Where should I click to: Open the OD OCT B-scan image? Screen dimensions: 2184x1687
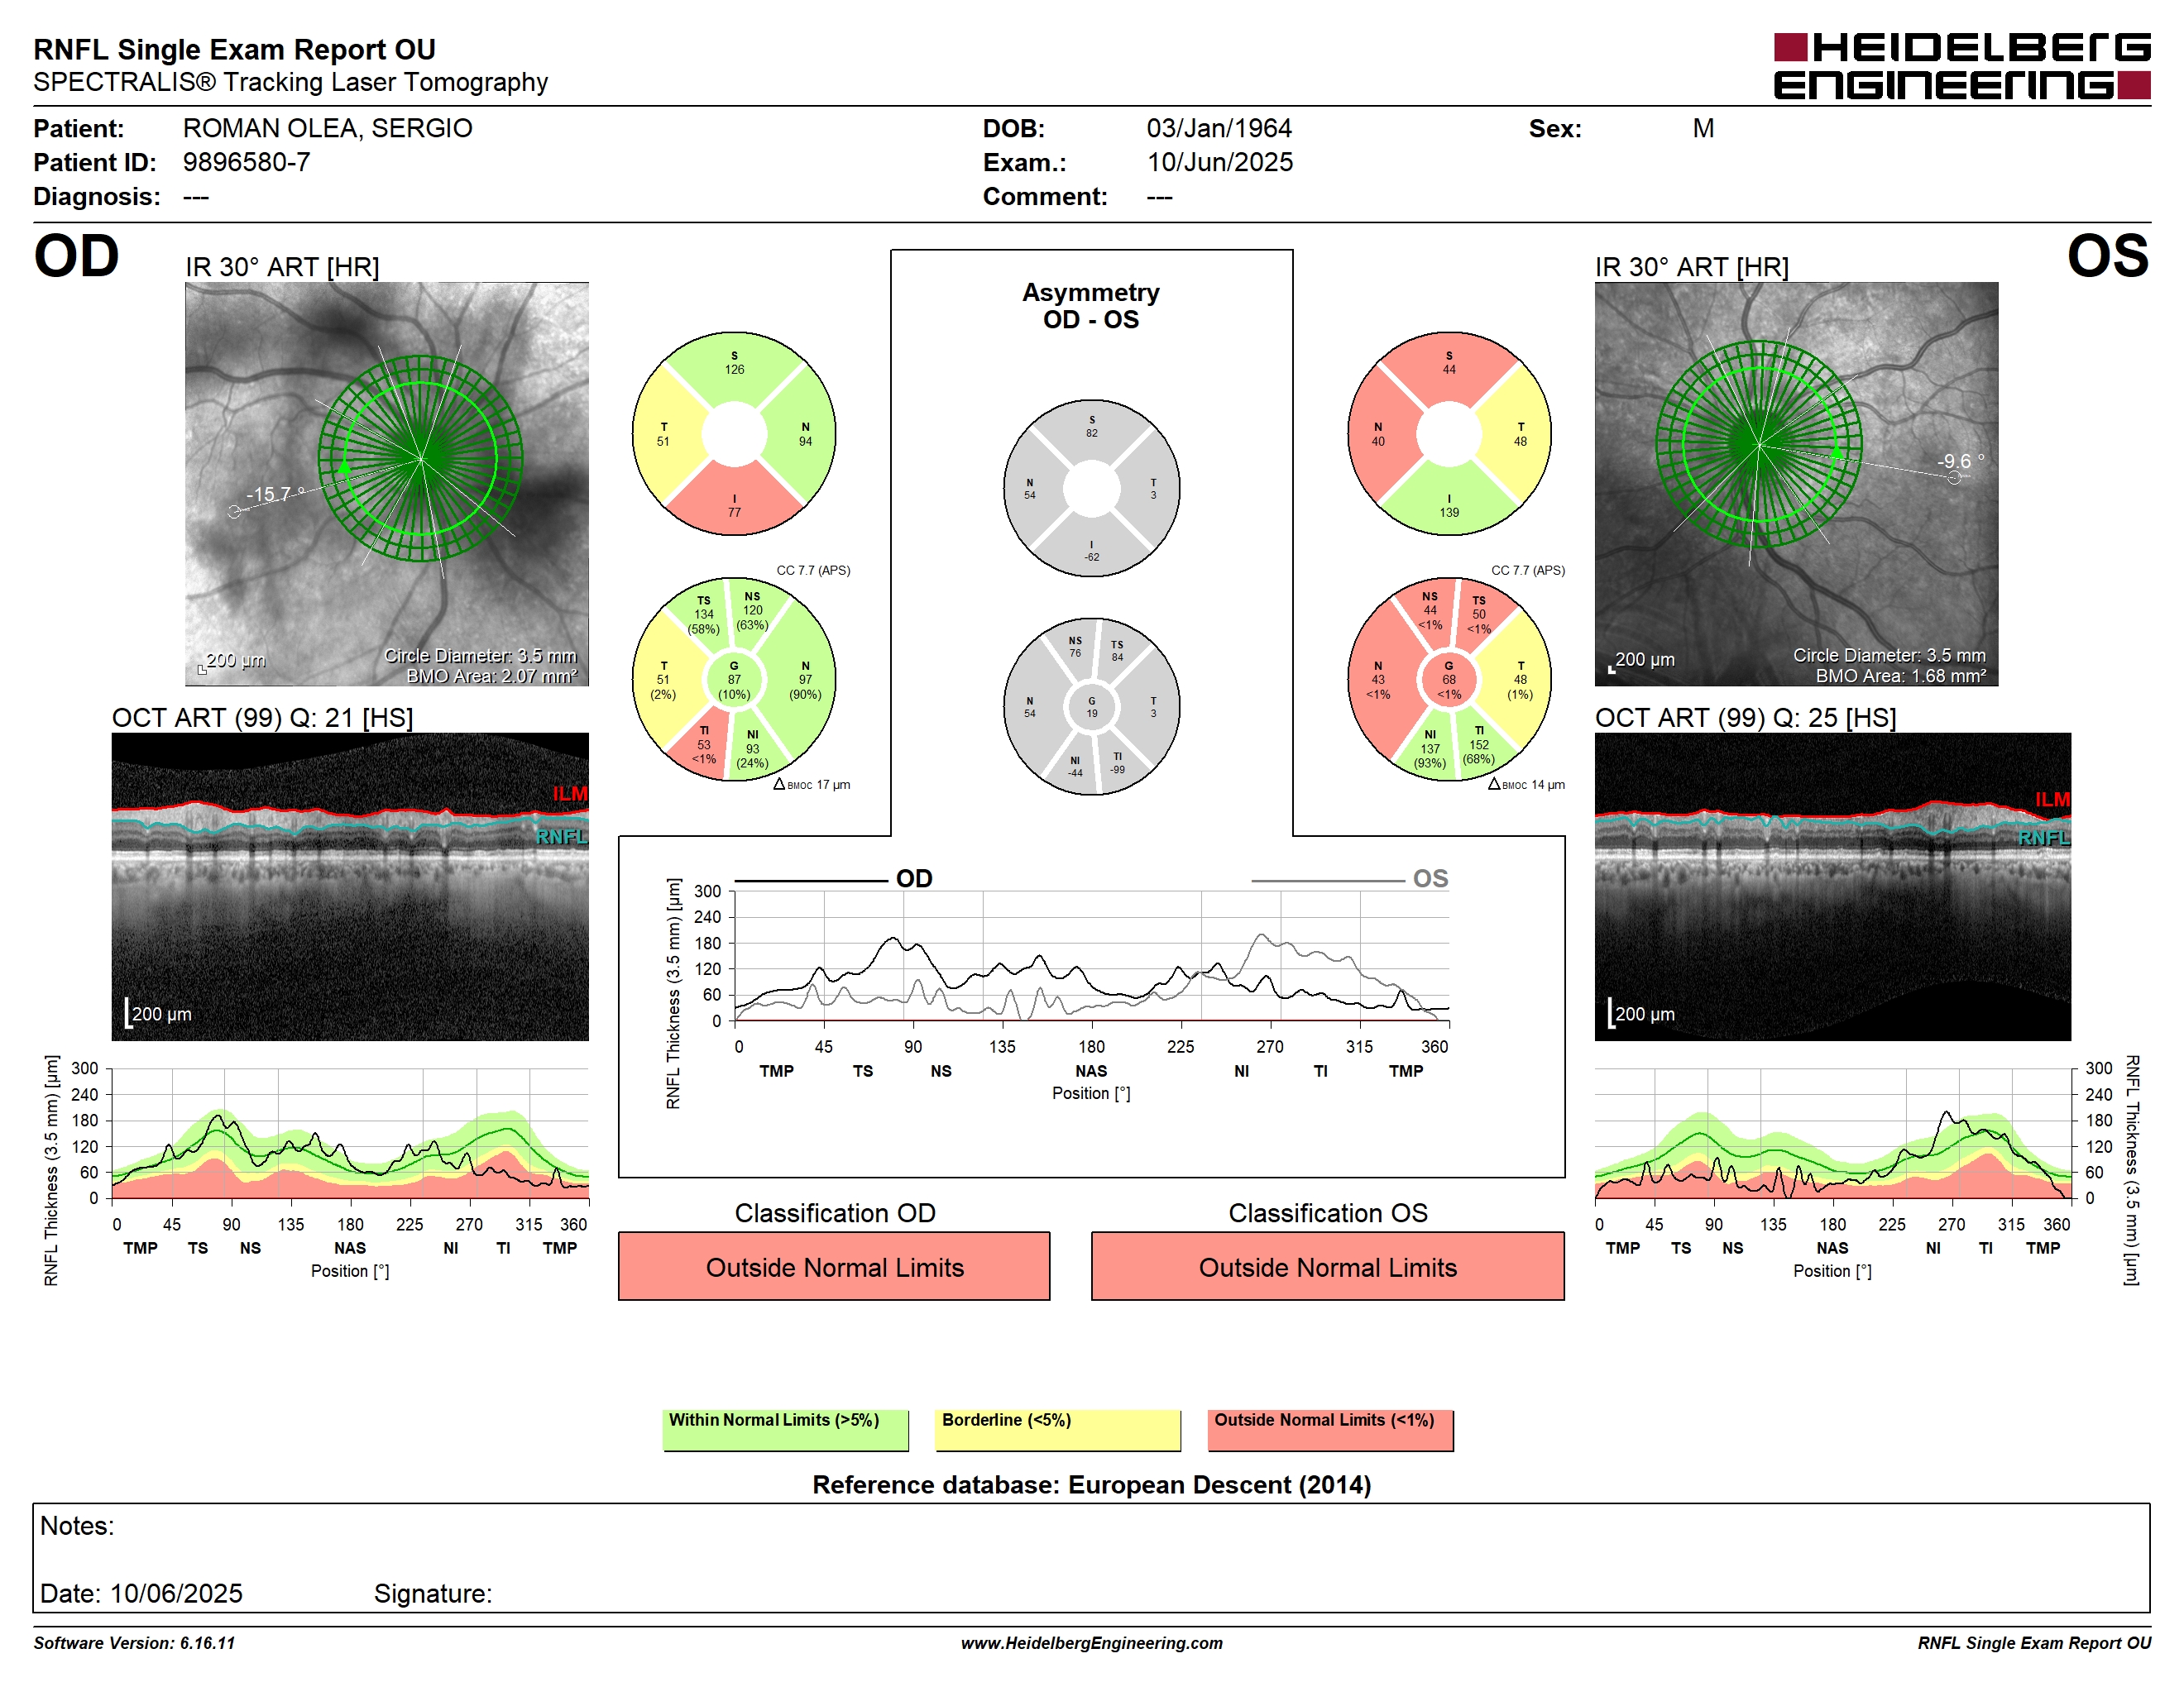coord(350,887)
